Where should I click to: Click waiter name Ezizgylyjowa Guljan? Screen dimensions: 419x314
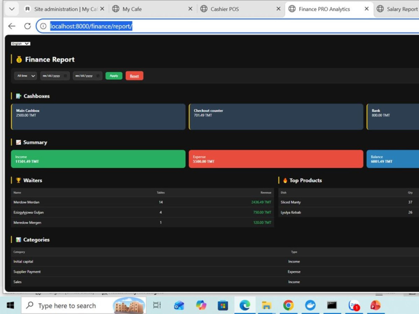[28, 212]
